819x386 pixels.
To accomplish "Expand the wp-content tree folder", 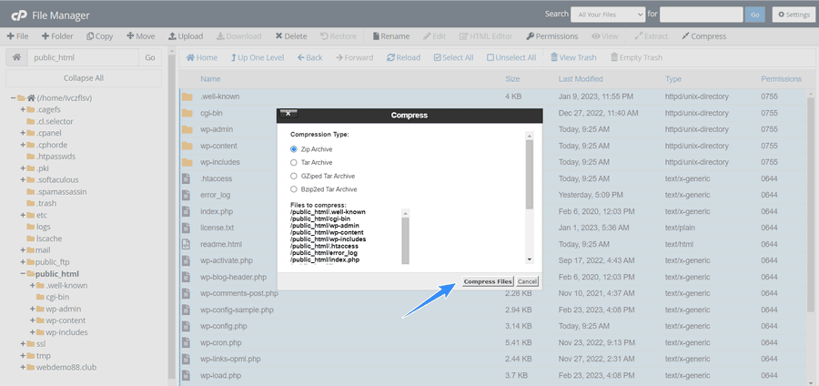I will 33,320.
